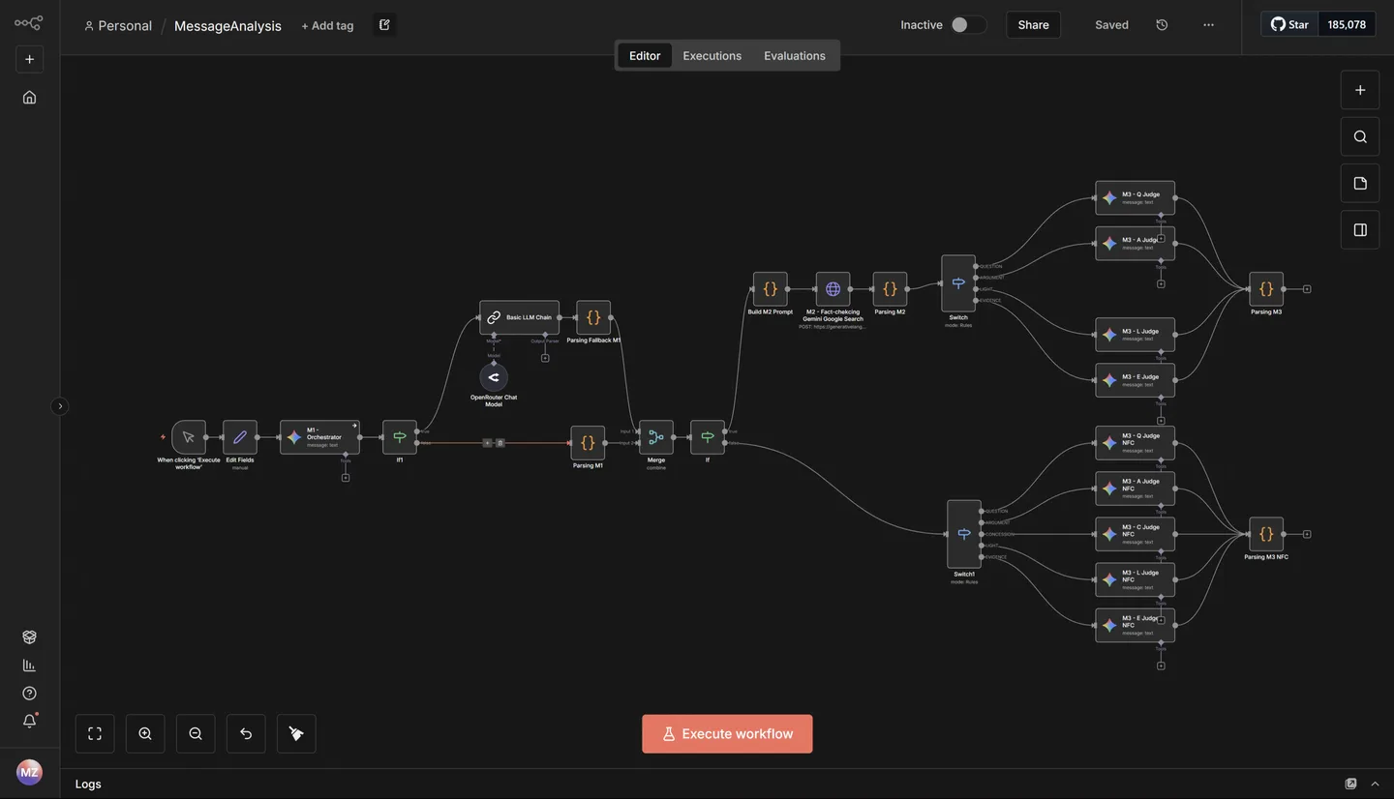Click the plus create button in sidebar
The image size is (1394, 799).
pos(29,59)
